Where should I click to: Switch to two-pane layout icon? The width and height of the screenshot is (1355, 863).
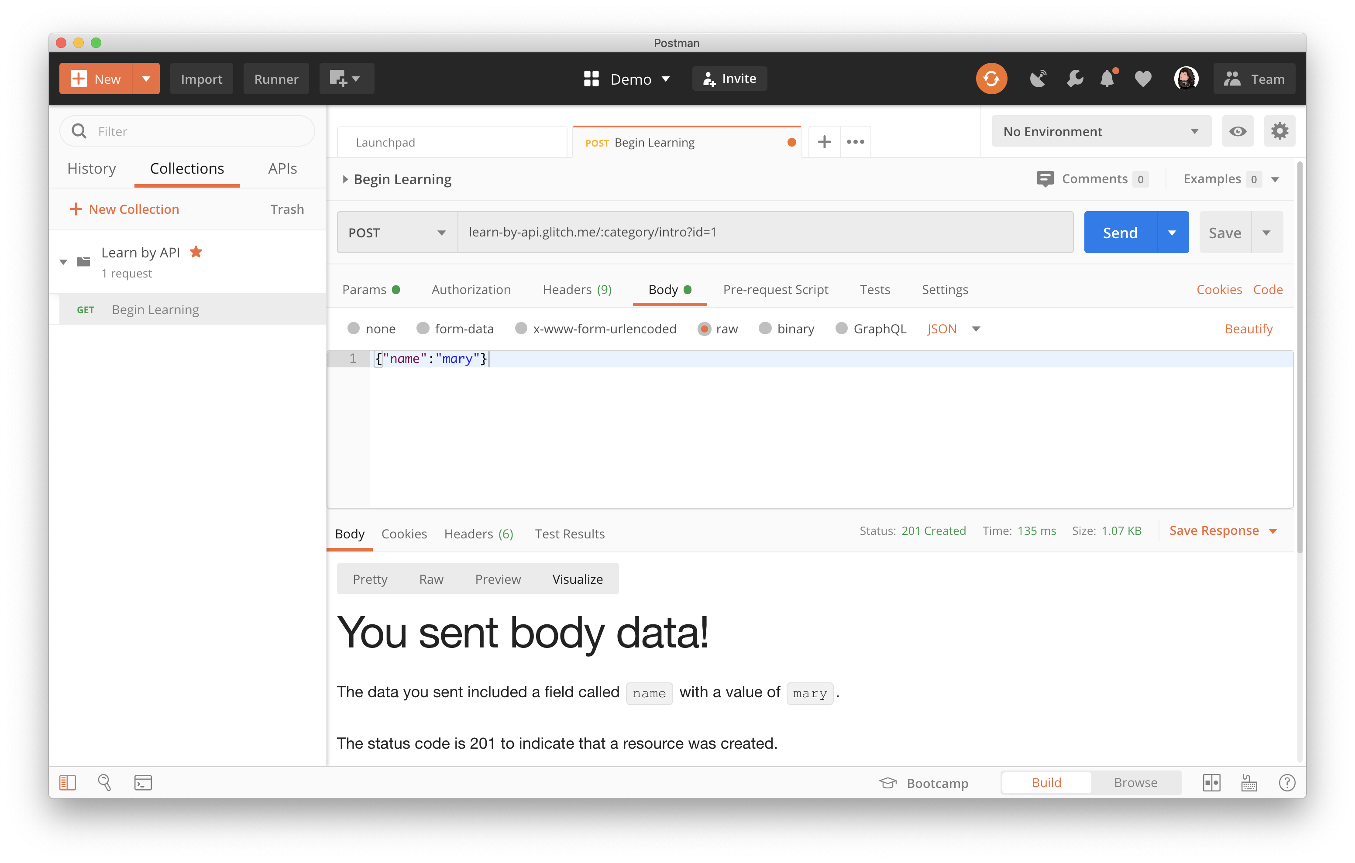click(x=1211, y=783)
